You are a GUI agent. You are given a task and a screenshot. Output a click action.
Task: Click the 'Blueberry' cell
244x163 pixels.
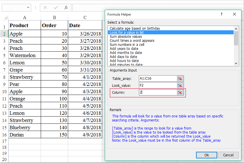pos(25,128)
